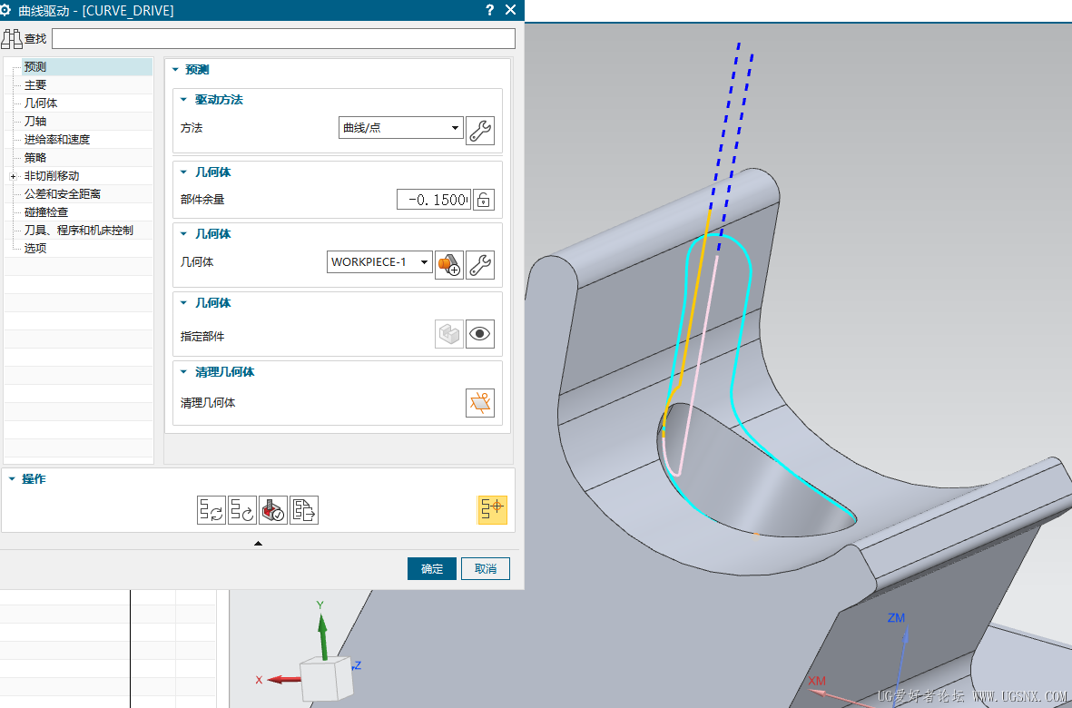Edit the drive method with the wrench icon

coord(479,131)
